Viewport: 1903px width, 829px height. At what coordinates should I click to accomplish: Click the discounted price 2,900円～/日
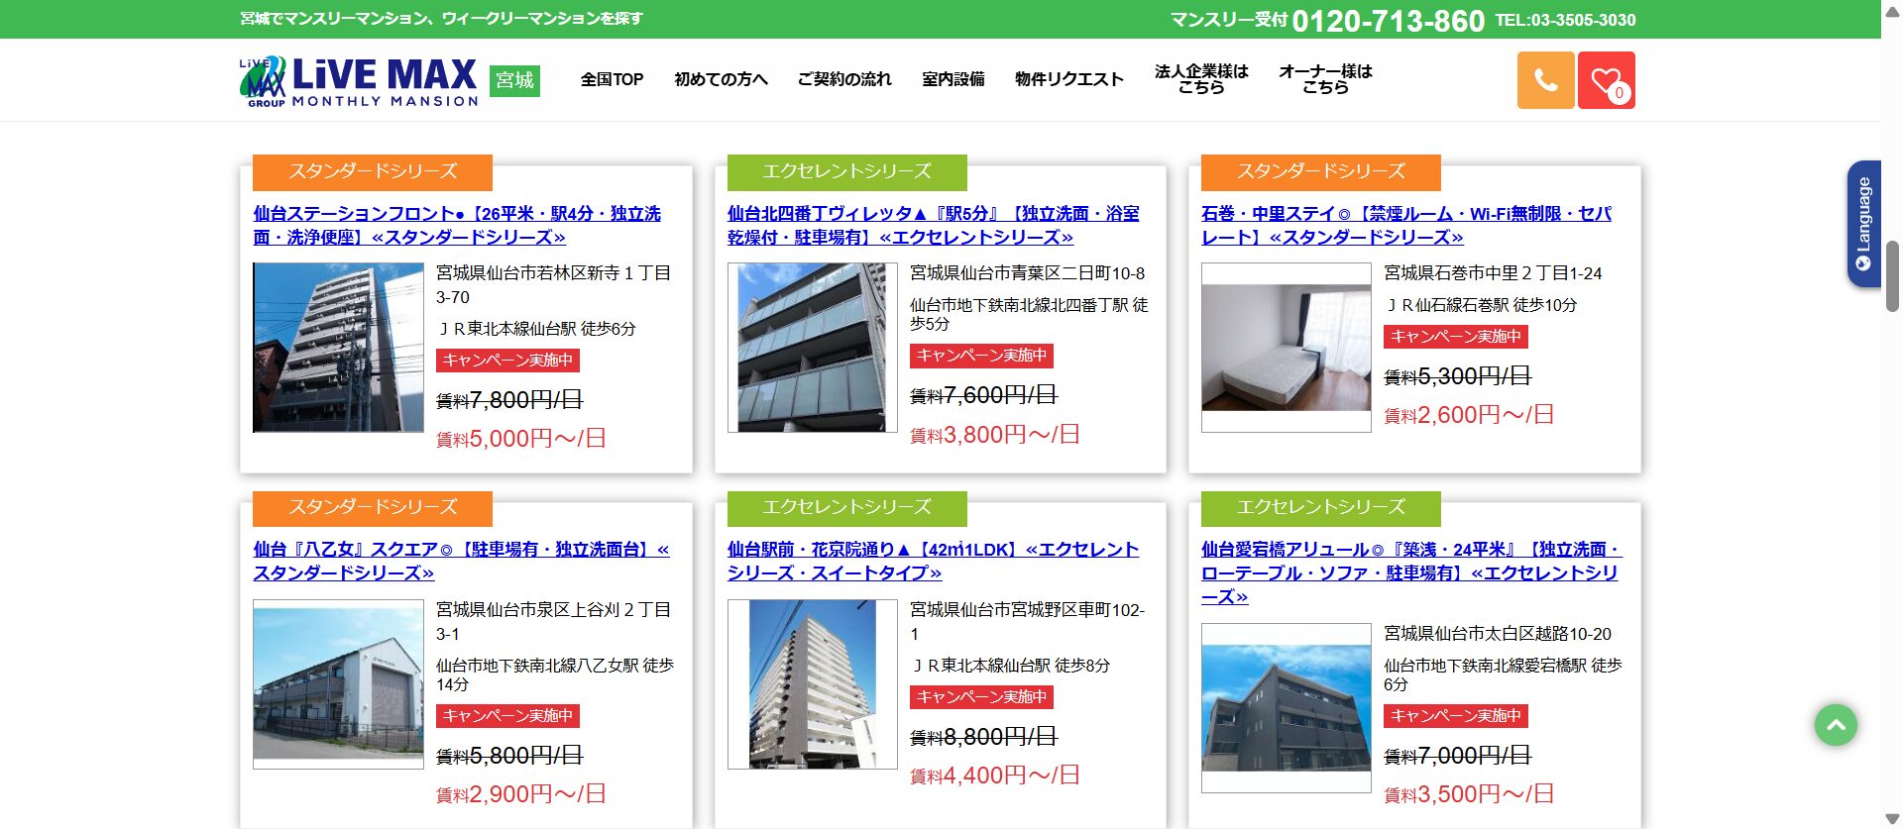(x=521, y=794)
